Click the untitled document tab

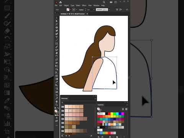click(72, 14)
